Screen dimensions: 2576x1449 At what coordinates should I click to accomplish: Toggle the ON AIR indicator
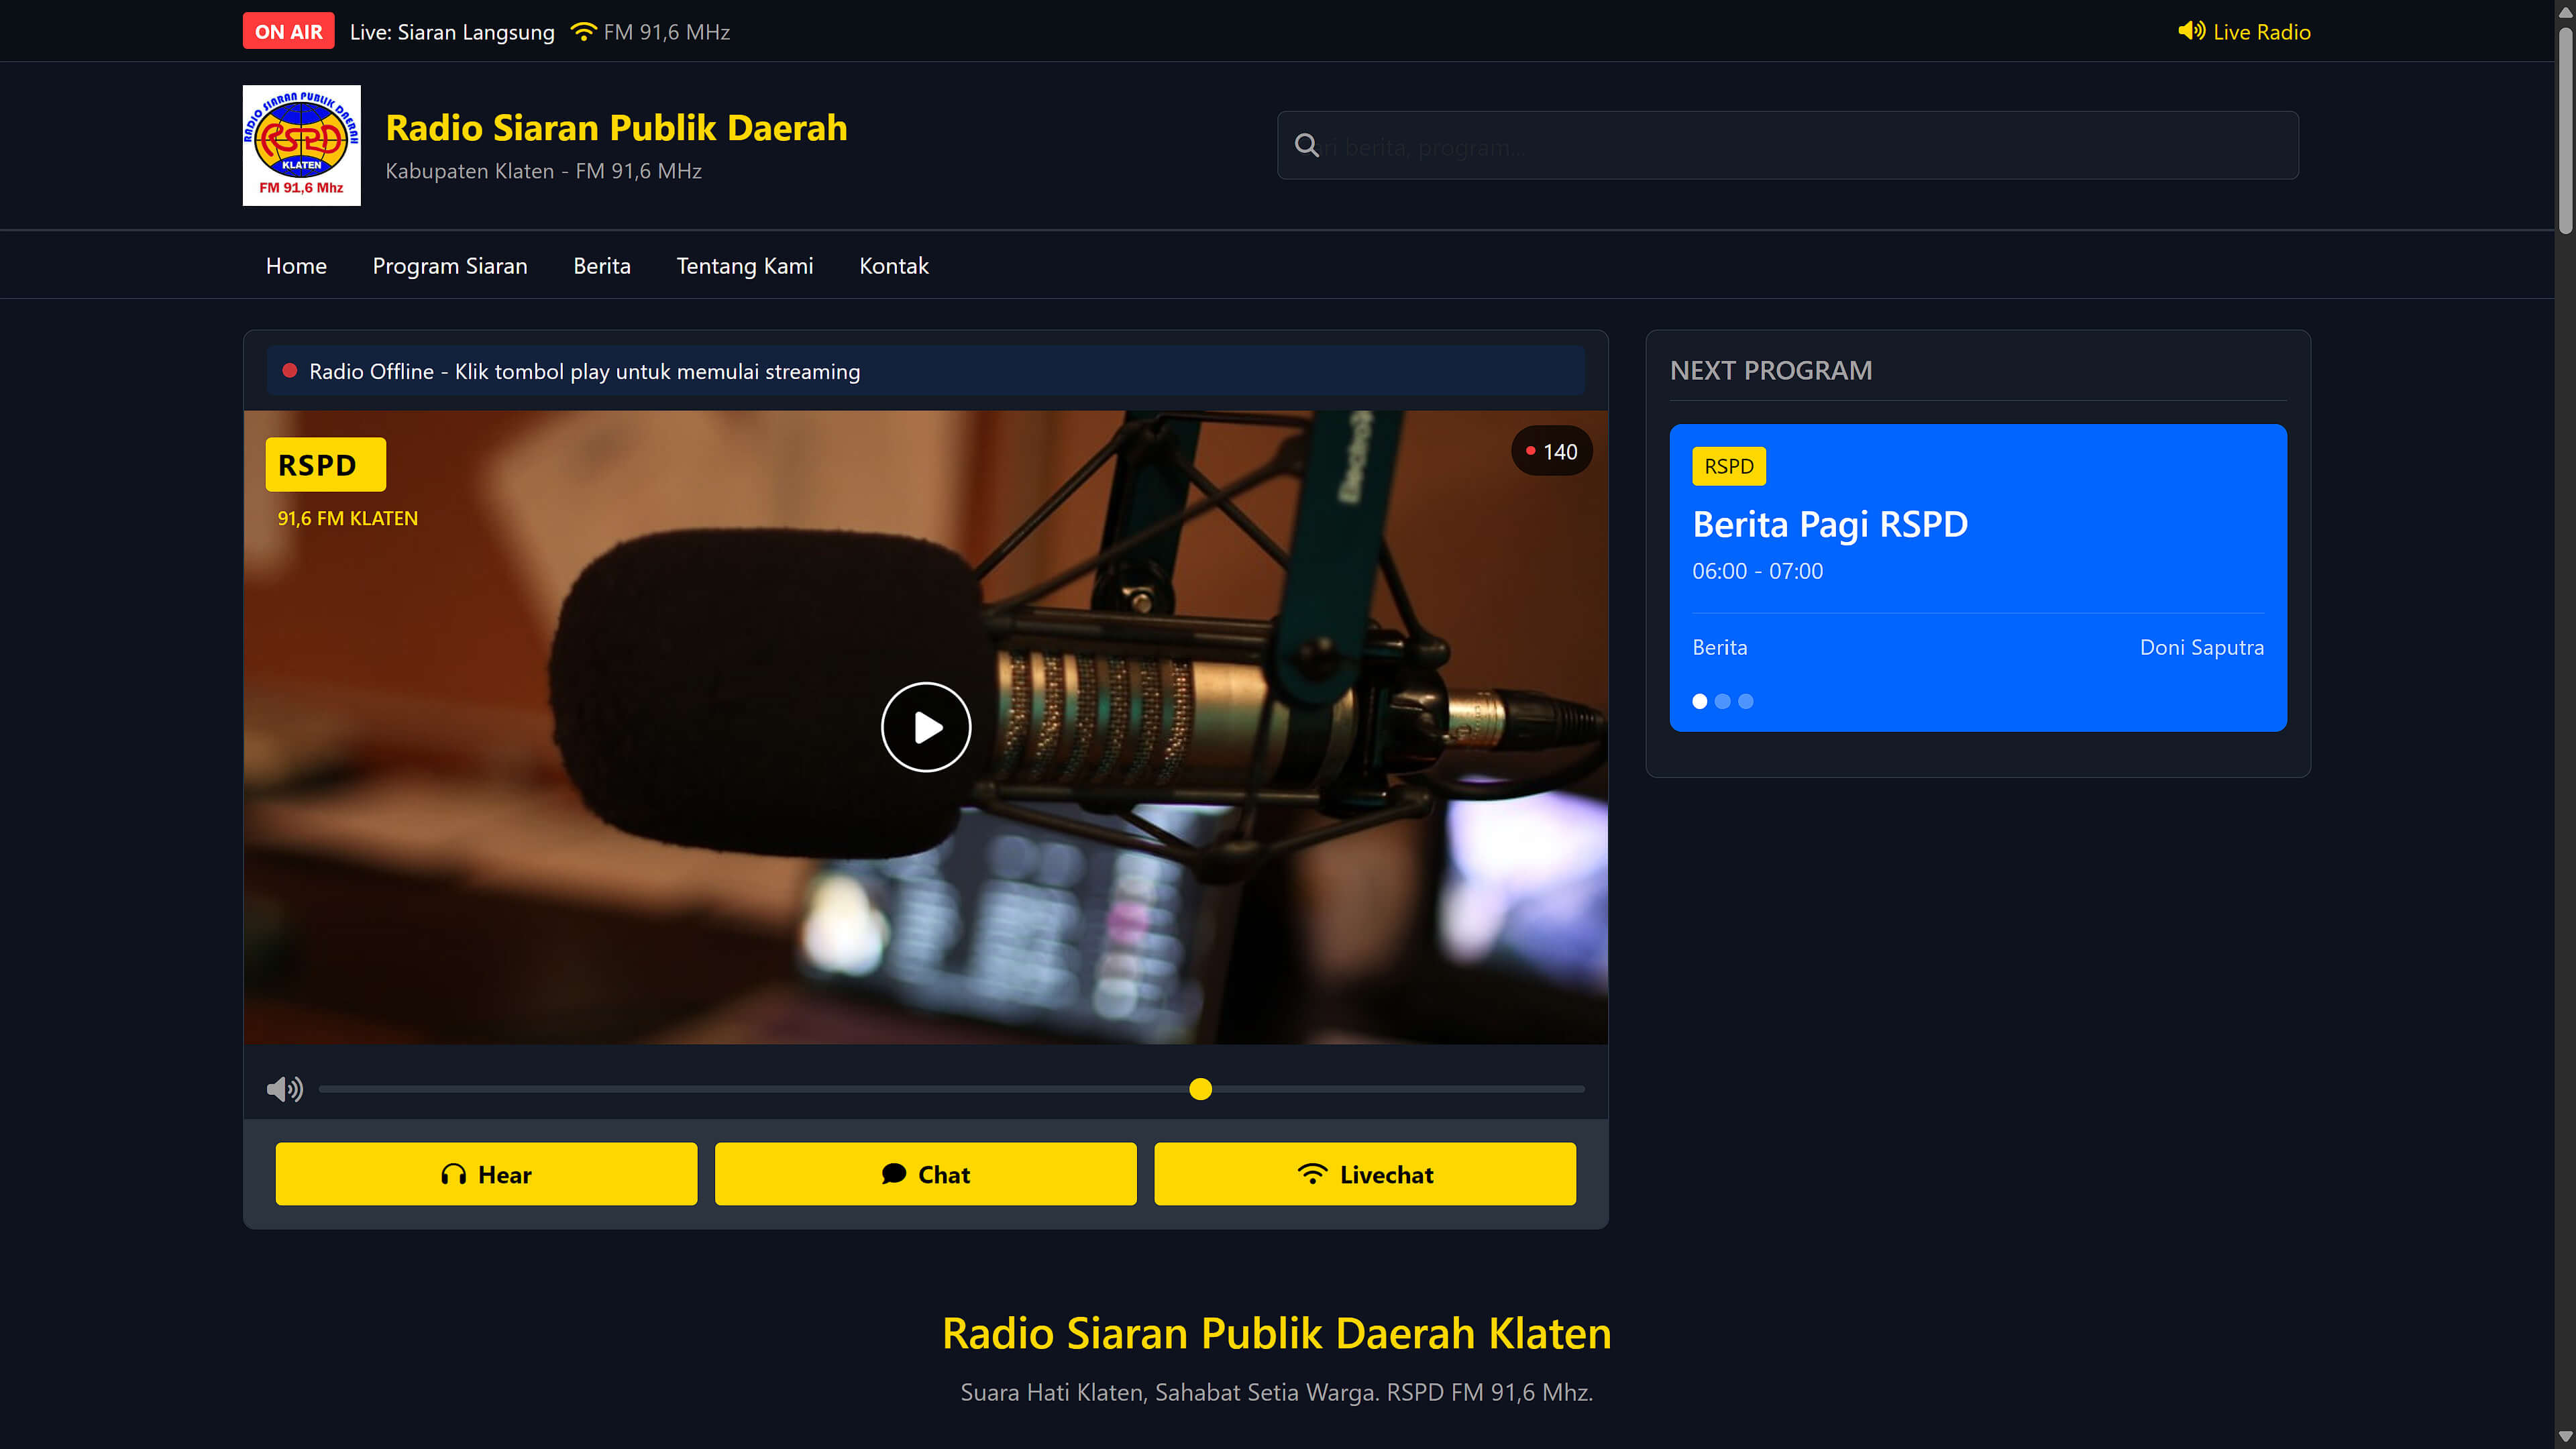[287, 30]
